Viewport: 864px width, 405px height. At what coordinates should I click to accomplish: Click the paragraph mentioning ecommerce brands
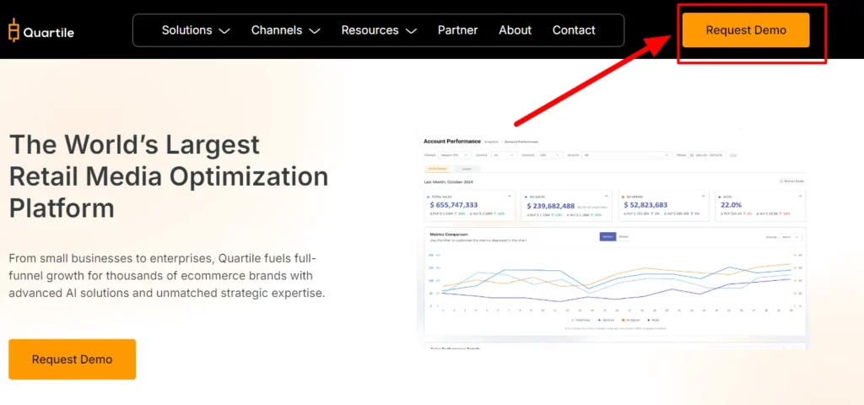point(167,276)
